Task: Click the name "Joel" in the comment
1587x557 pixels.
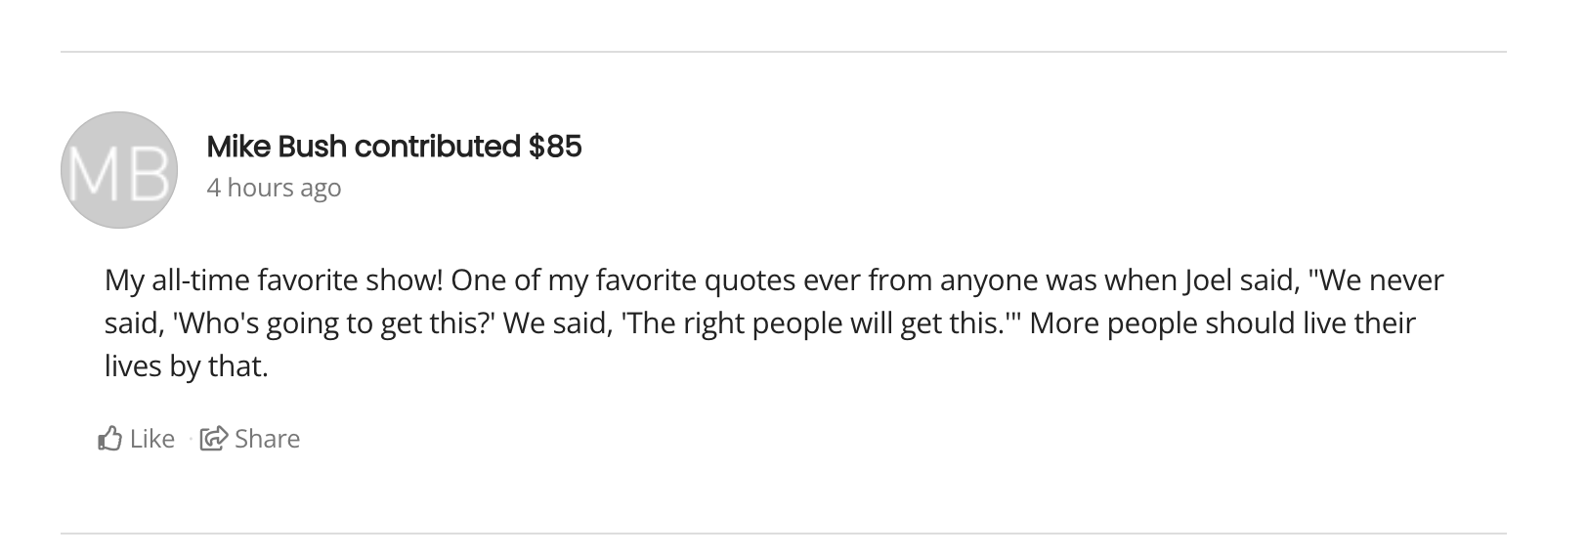Action: (x=1208, y=281)
